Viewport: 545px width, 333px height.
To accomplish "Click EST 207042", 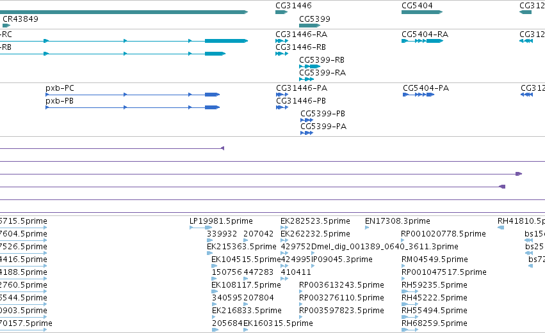I will pos(259,234).
